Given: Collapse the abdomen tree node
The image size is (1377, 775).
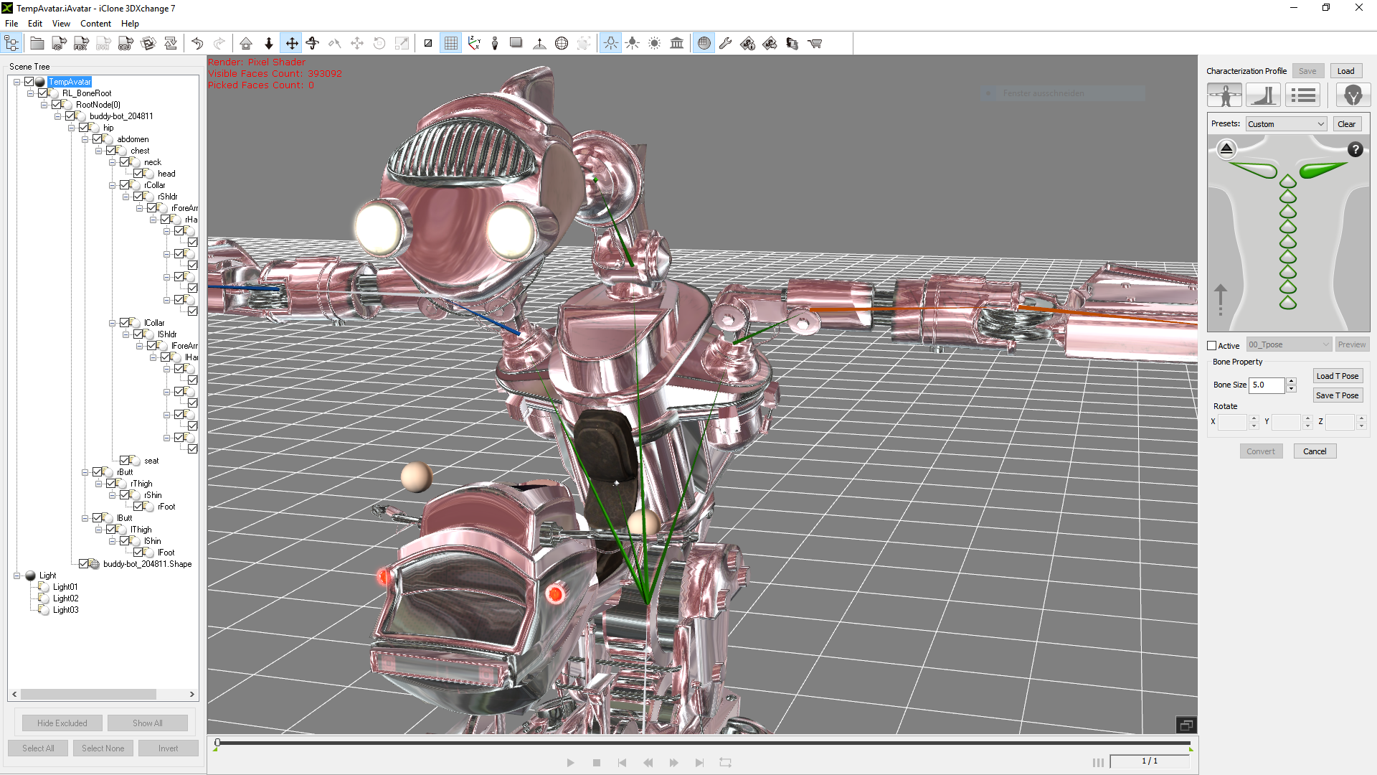Looking at the screenshot, I should click(85, 139).
